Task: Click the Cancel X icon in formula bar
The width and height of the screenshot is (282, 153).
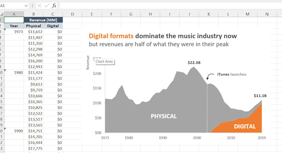Action: click(x=39, y=6)
